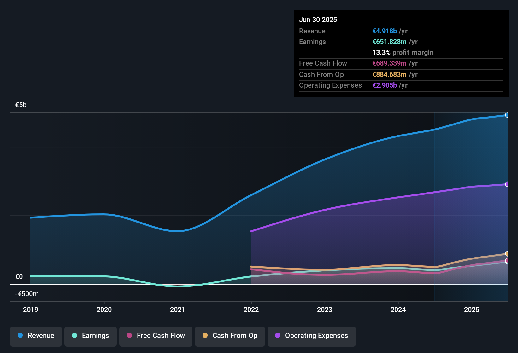Select the Operating Expenses endpoint marker
518x353 pixels.
coord(507,184)
